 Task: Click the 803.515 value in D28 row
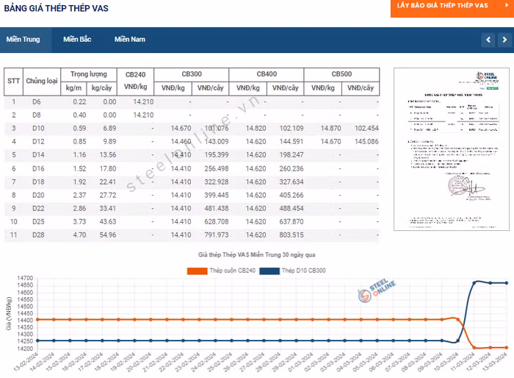pyautogui.click(x=292, y=235)
